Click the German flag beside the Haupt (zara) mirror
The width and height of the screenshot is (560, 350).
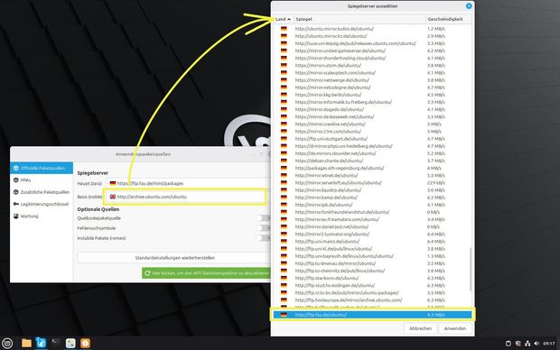pyautogui.click(x=113, y=183)
